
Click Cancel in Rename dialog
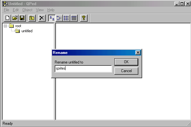126,71
